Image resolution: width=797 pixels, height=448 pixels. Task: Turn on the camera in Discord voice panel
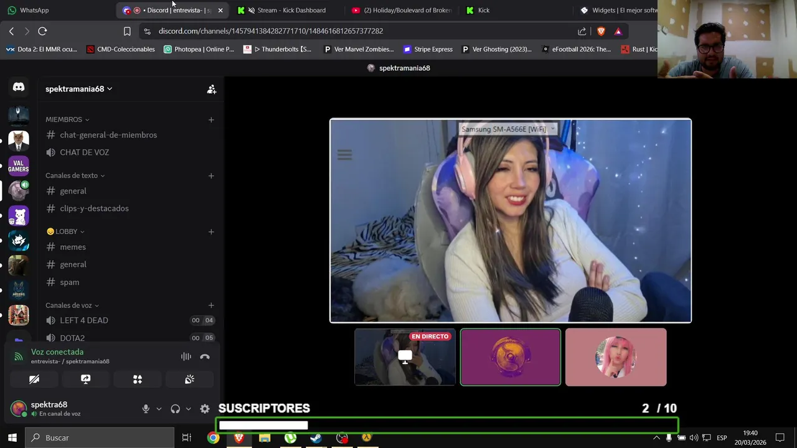34,379
